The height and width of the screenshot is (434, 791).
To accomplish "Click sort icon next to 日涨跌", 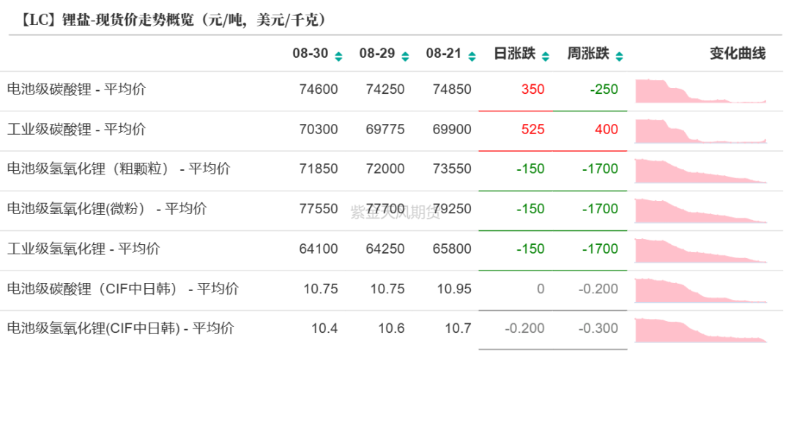I will point(545,56).
